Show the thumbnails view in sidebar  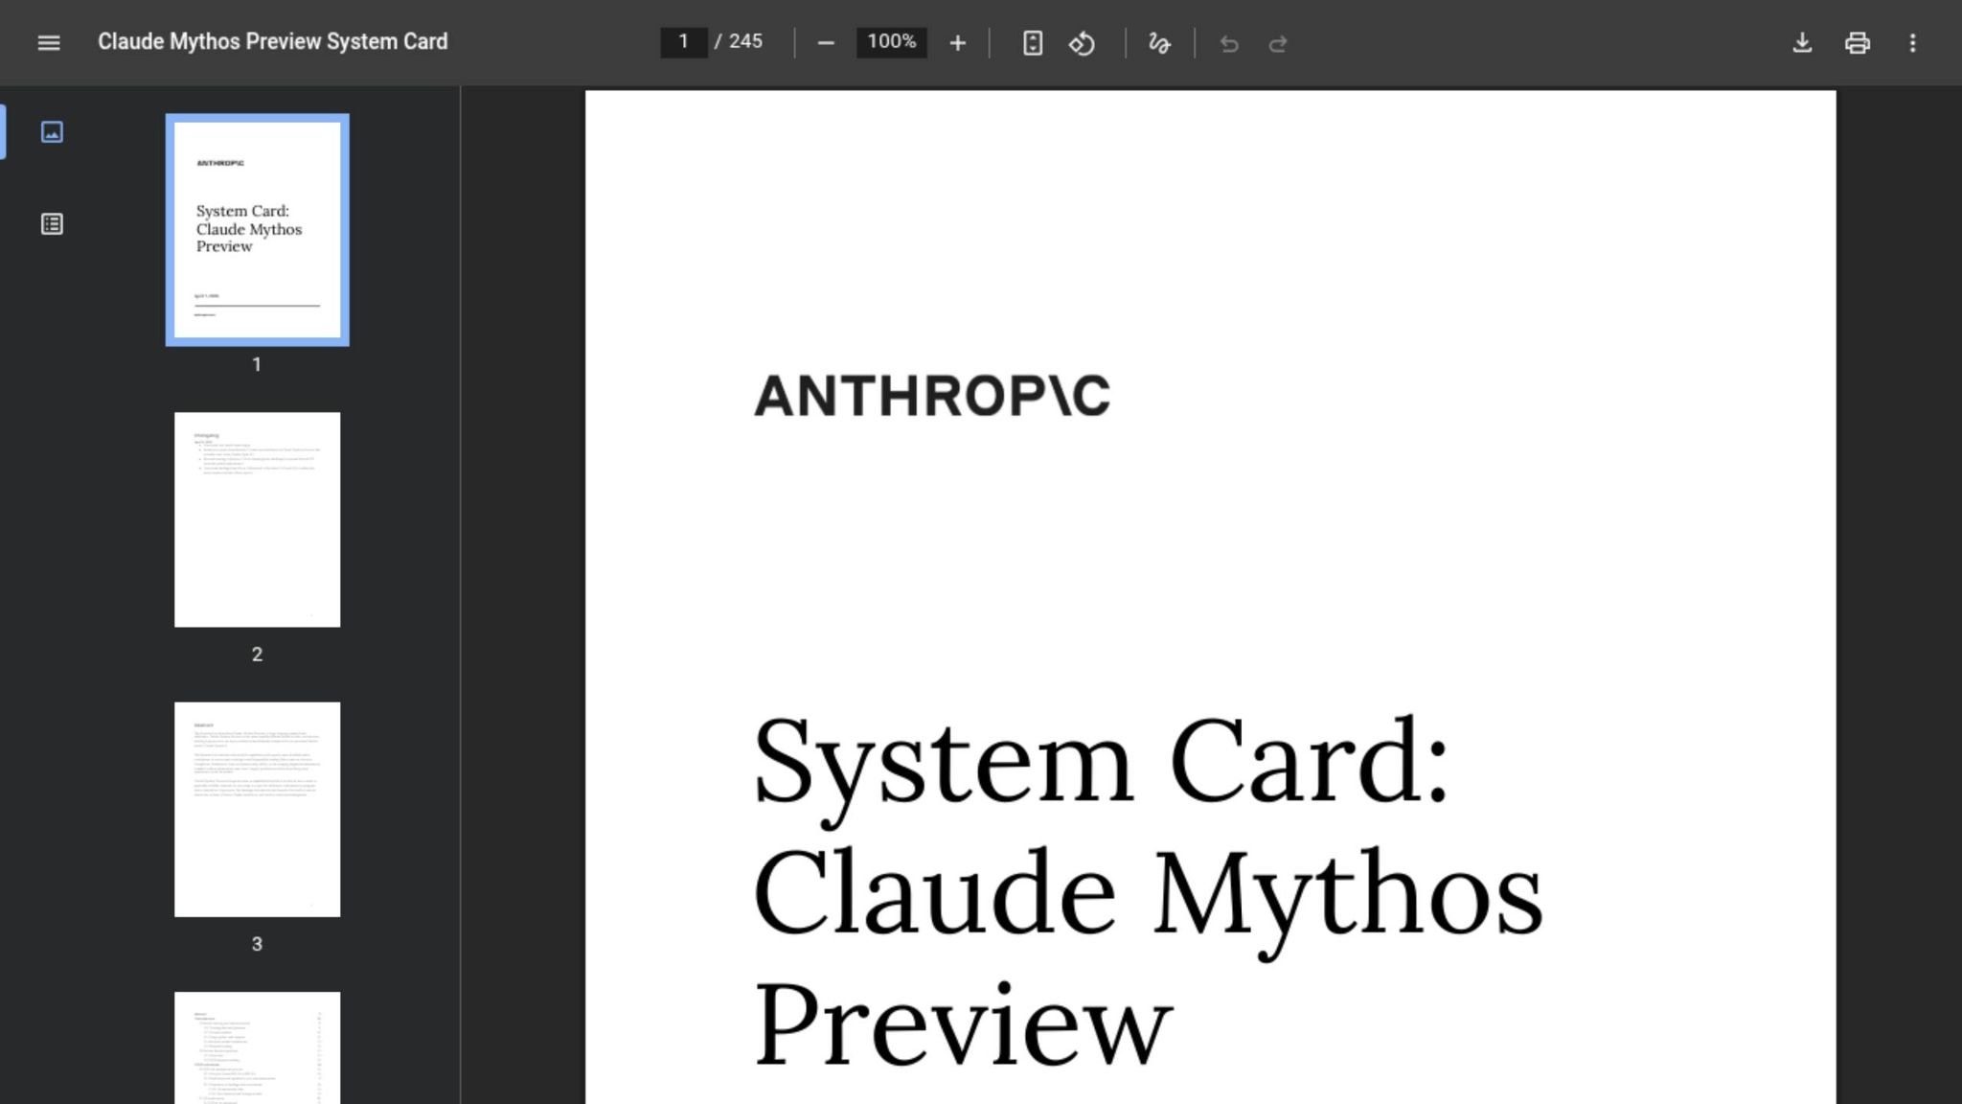tap(52, 131)
